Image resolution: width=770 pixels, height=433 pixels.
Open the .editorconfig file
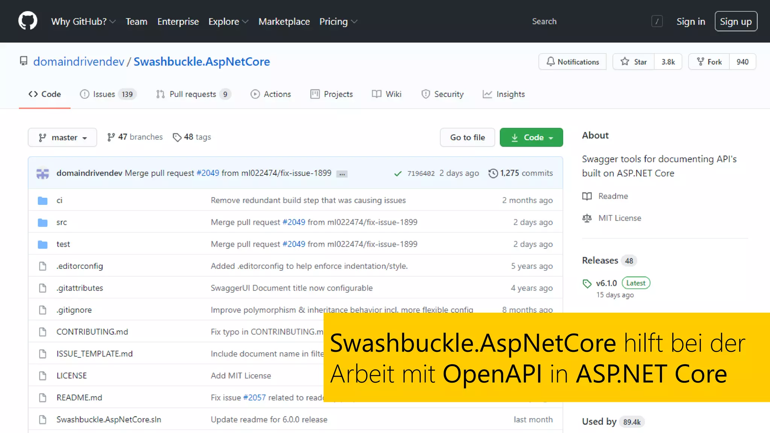[x=80, y=266]
